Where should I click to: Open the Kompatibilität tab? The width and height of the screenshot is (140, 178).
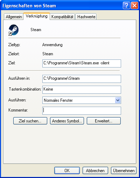pyautogui.click(x=62, y=17)
